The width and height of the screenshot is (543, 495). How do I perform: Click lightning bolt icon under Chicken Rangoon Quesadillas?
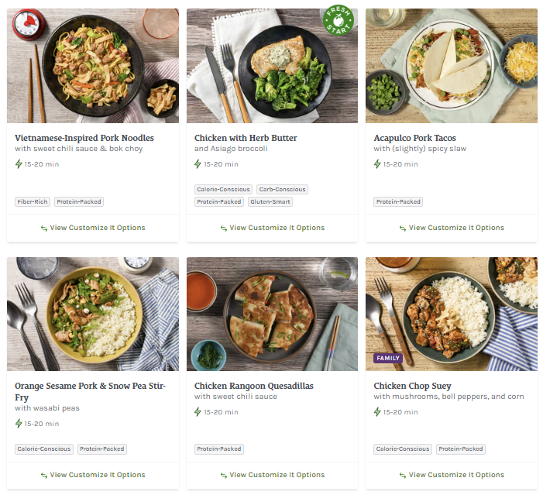pyautogui.click(x=198, y=412)
